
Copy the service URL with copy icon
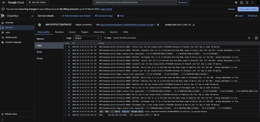click(x=158, y=25)
